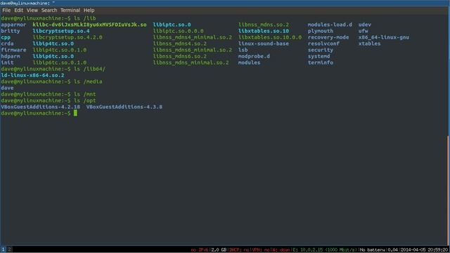Click 'crda' directory name

click(7, 44)
